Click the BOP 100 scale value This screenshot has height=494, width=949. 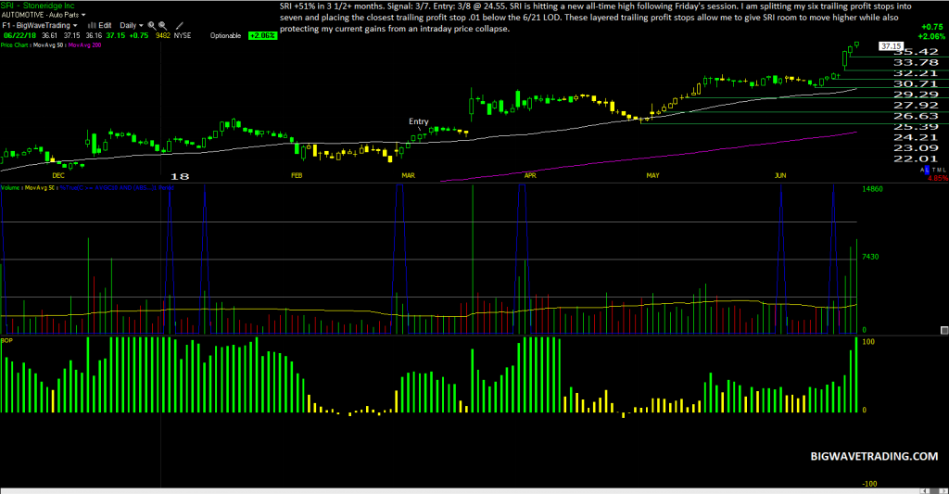(867, 342)
